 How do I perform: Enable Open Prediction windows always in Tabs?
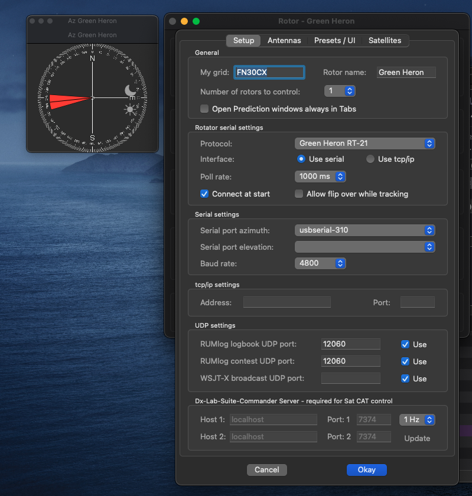coord(204,109)
